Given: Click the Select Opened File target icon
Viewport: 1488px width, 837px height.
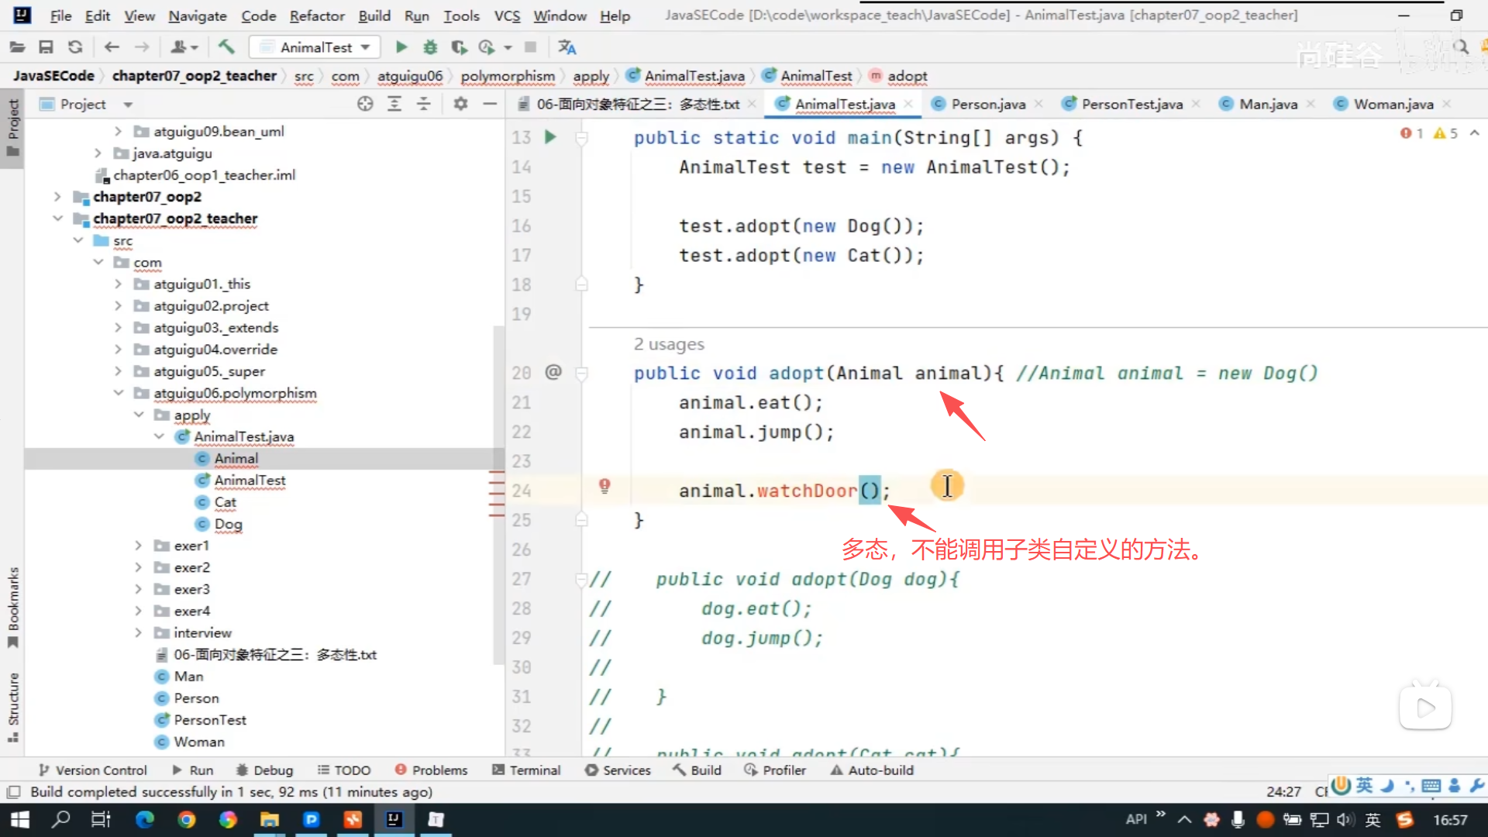Looking at the screenshot, I should 365,104.
